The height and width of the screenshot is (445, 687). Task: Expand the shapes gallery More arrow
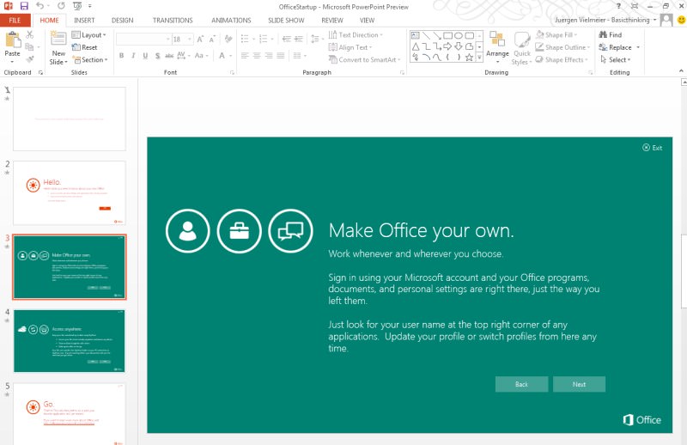click(479, 57)
